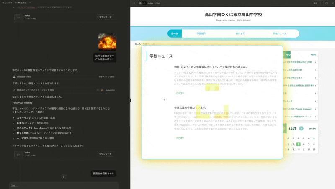Switch to code view icon

144,3
